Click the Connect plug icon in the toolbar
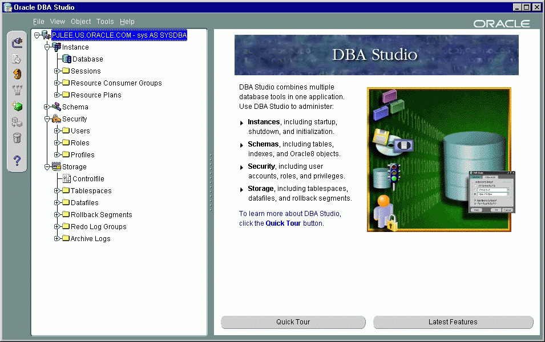The image size is (545, 342). pyautogui.click(x=17, y=42)
